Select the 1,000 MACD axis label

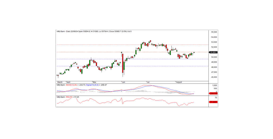tap(215, 85)
